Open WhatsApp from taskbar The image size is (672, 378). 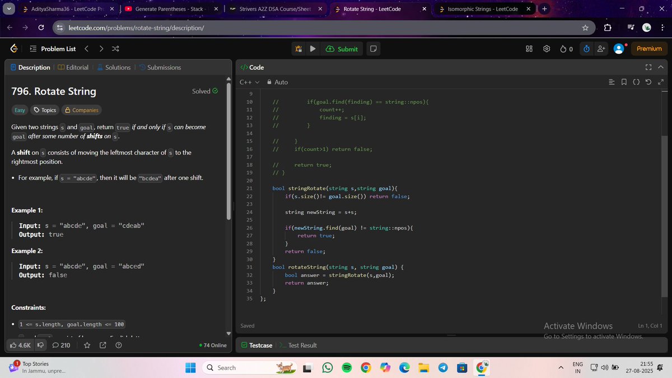pyautogui.click(x=328, y=368)
